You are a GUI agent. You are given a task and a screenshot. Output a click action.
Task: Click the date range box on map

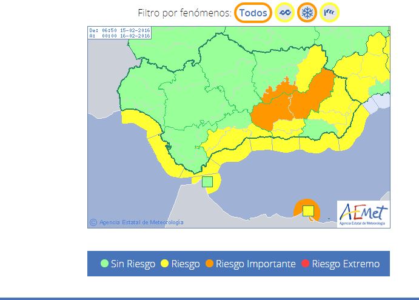[119, 33]
